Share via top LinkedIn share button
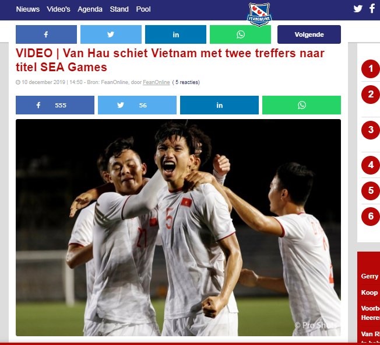Screen dimensions: 380x345 click(175, 34)
